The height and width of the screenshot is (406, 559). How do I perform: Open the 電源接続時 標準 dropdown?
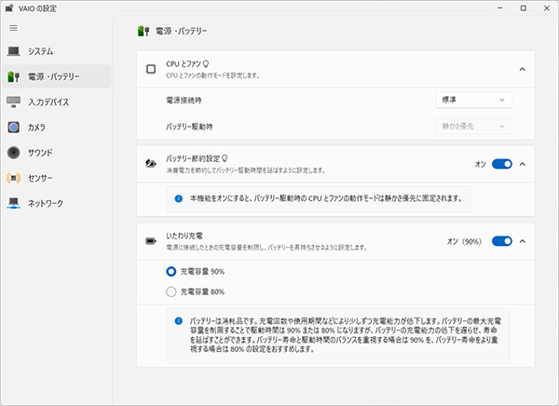(473, 100)
